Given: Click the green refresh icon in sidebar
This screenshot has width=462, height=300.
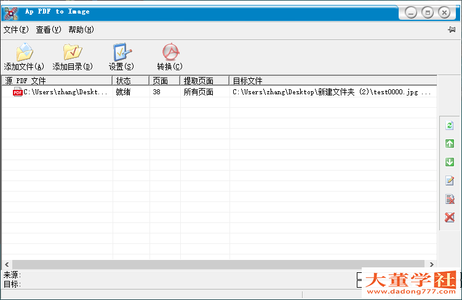Looking at the screenshot, I should [x=449, y=126].
